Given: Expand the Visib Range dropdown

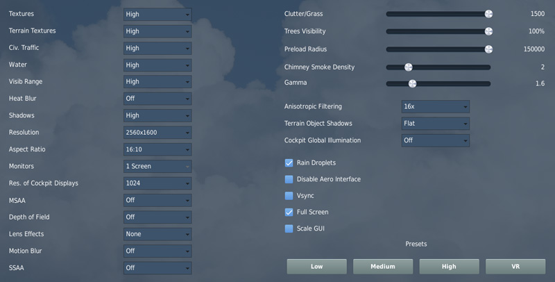Looking at the screenshot, I should coord(157,82).
